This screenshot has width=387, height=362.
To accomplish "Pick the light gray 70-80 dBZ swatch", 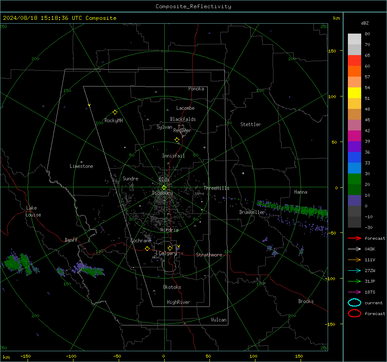I will (x=354, y=39).
